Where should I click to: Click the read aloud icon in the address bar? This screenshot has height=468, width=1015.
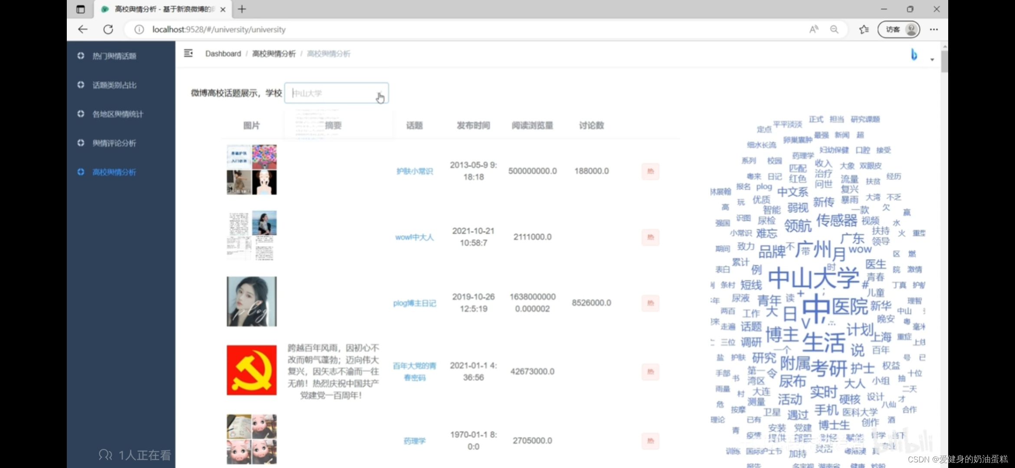pyautogui.click(x=814, y=29)
